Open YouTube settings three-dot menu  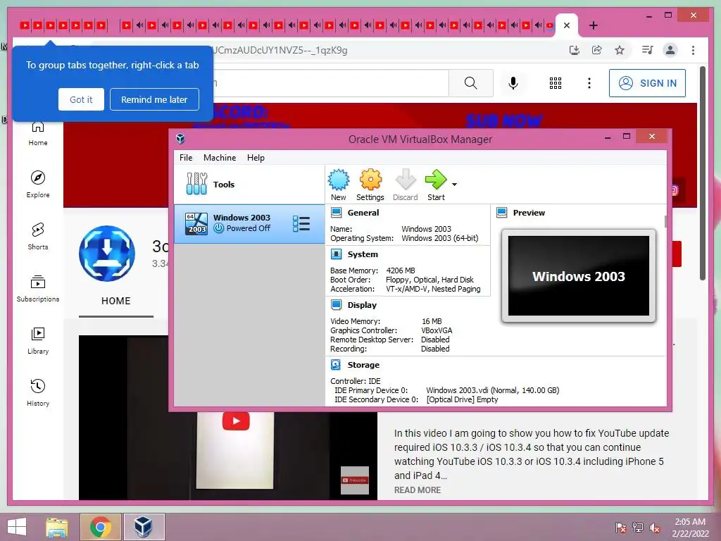coord(589,83)
